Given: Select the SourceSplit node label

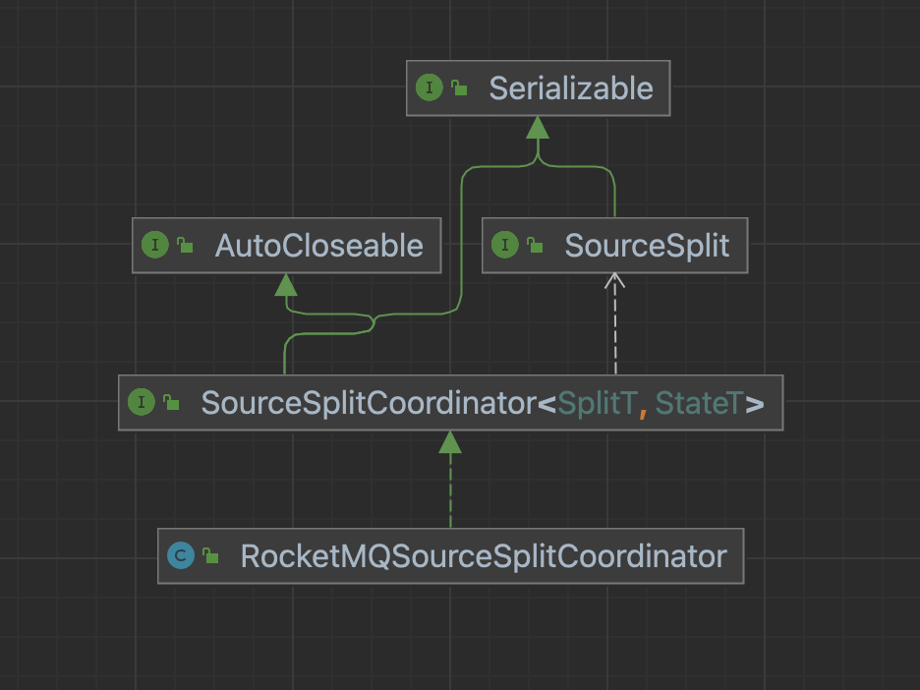Looking at the screenshot, I should pos(647,245).
